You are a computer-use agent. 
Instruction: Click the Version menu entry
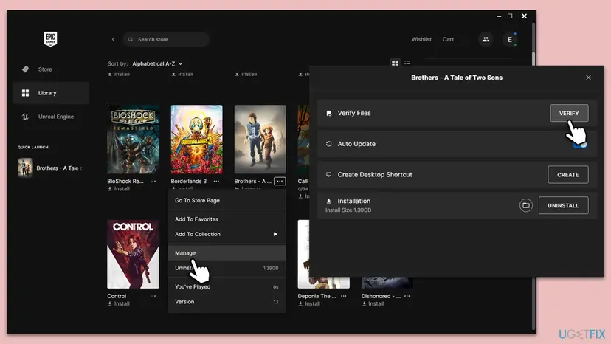pos(227,302)
